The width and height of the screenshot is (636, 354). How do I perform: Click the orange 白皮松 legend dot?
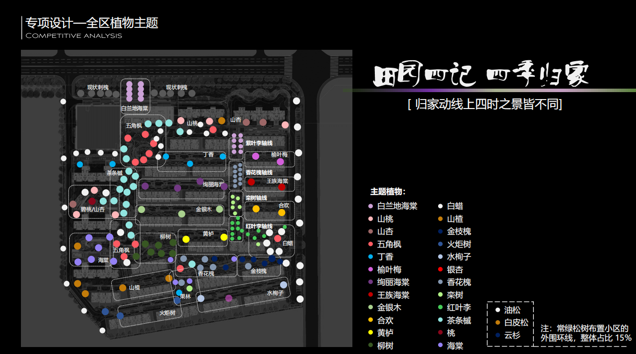497,323
